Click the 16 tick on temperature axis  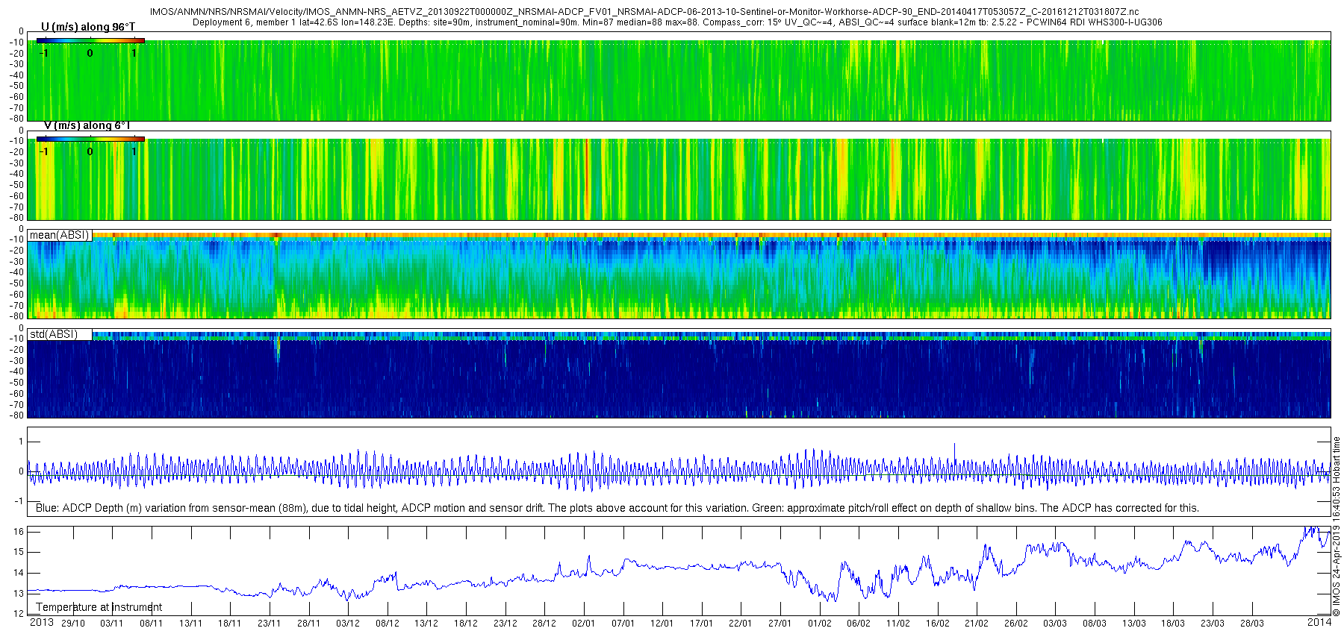19,532
